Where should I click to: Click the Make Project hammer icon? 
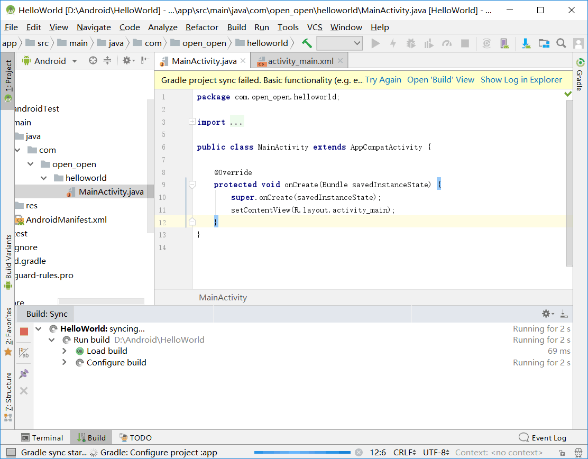[307, 43]
